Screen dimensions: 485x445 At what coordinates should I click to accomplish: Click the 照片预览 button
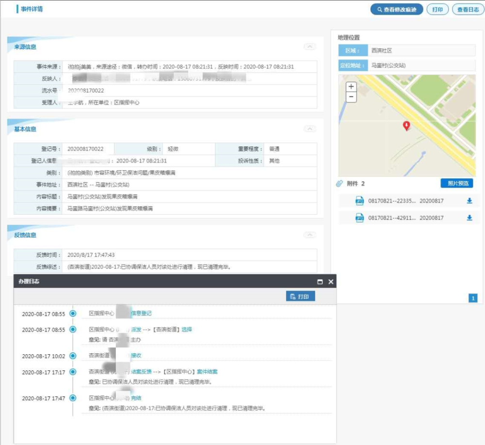(457, 183)
